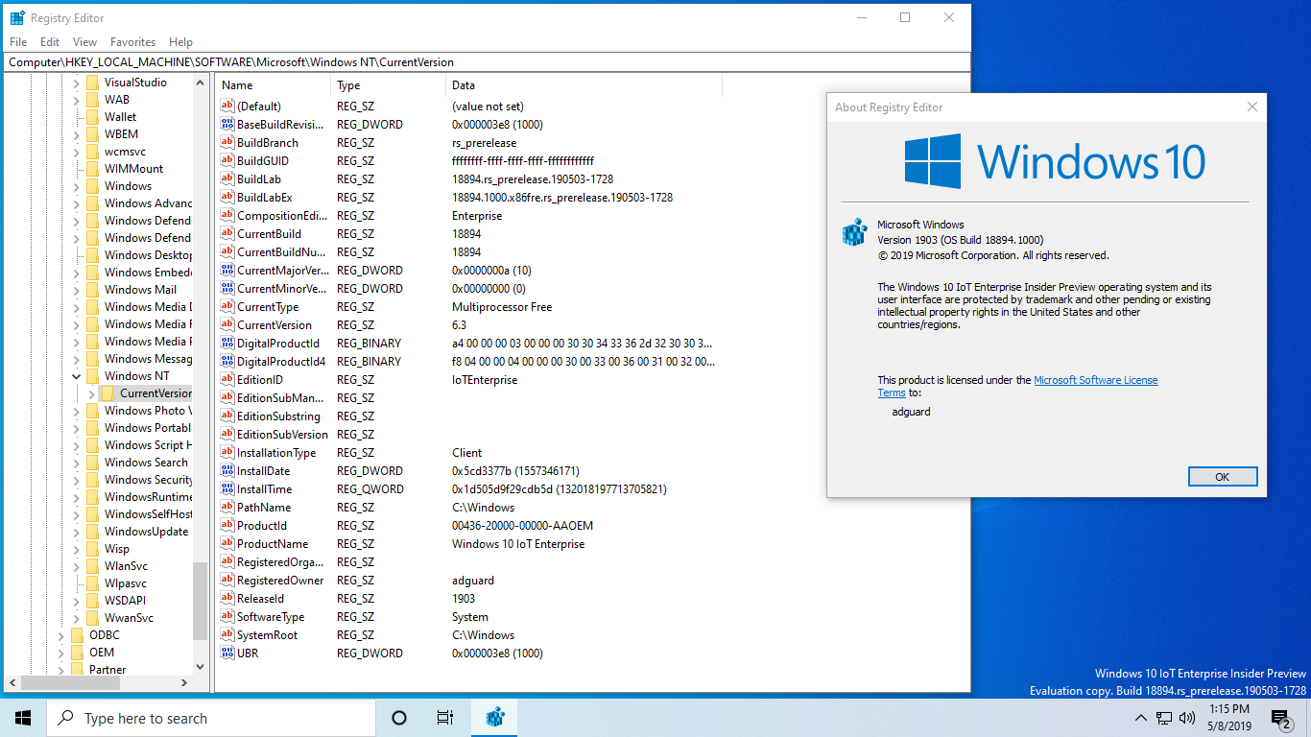
Task: Click the tree pane scroll down arrow
Action: click(x=200, y=666)
